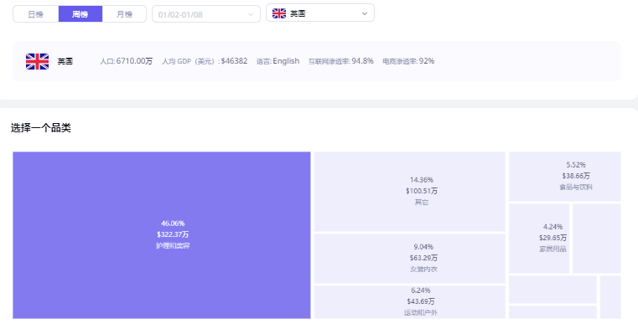This screenshot has width=638, height=334.
Task: Click the narrow tile at treemap's bottom-right corner
Action: [x=610, y=297]
